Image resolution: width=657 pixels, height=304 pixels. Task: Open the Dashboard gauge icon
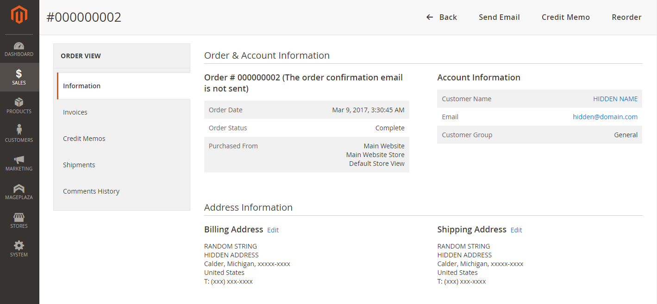19,46
